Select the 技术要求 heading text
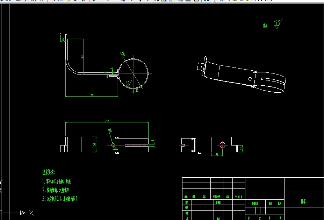 (49, 172)
